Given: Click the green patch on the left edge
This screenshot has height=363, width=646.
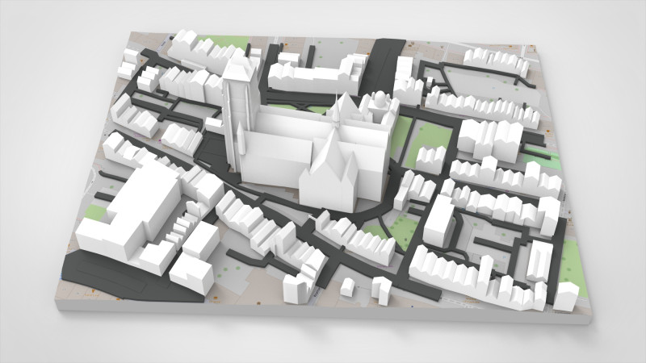Looking at the screenshot, I should point(96,213).
